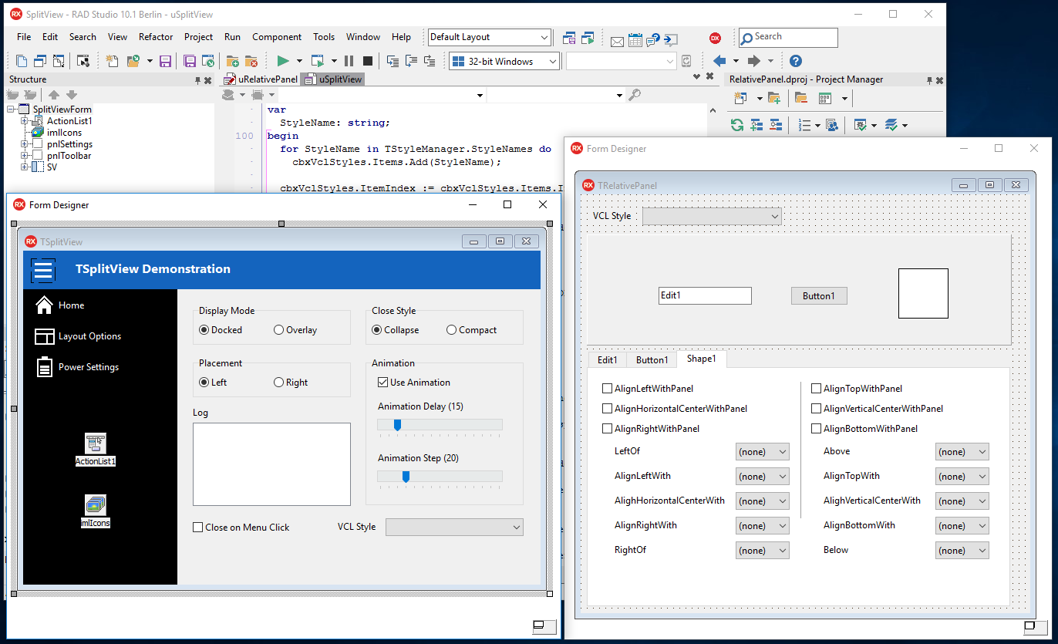The image size is (1058, 644).
Task: Open VCL Style dropdown in TSplitView form
Action: tap(454, 528)
